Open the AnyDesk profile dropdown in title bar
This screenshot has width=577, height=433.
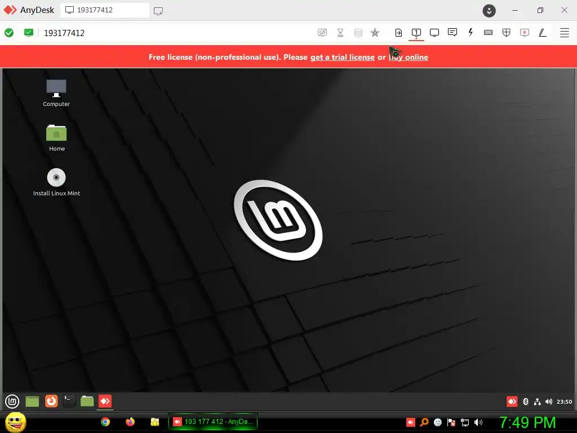coord(489,11)
